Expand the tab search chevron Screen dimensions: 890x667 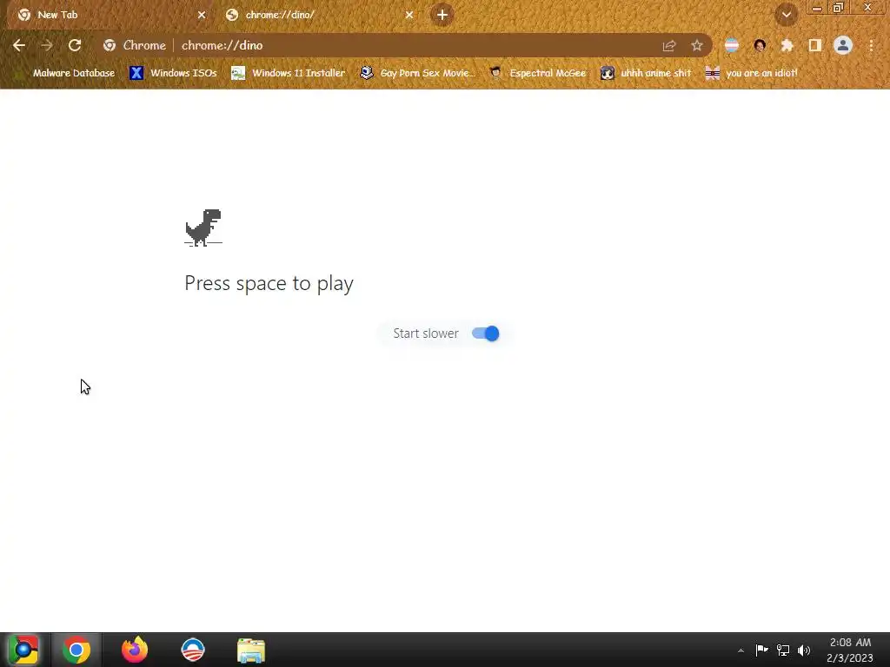[786, 15]
